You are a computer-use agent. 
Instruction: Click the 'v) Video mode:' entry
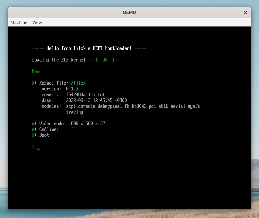[x=49, y=123]
